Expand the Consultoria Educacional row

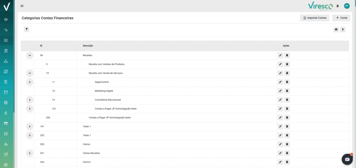(30, 100)
